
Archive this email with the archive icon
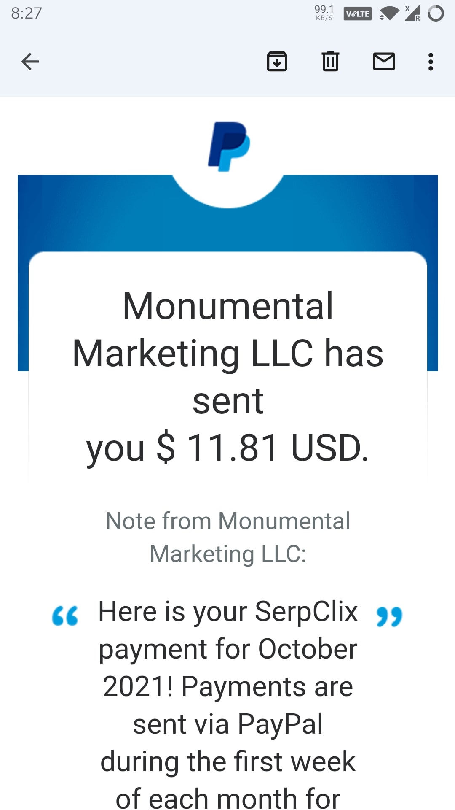tap(277, 62)
